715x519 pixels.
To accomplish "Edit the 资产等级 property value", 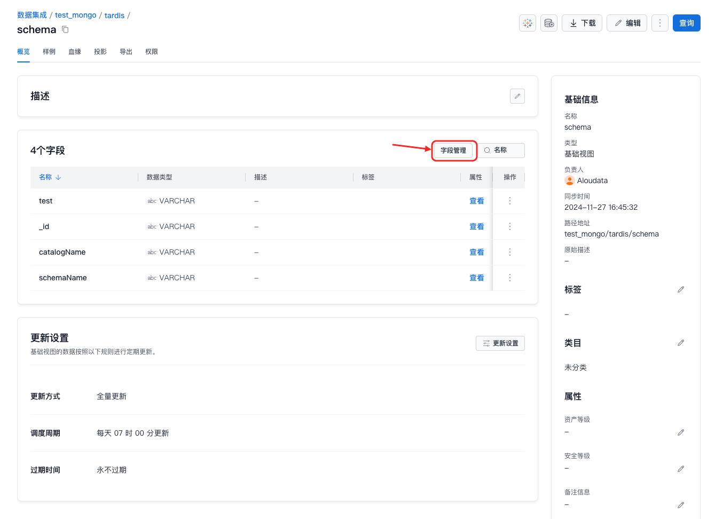I will pyautogui.click(x=681, y=433).
